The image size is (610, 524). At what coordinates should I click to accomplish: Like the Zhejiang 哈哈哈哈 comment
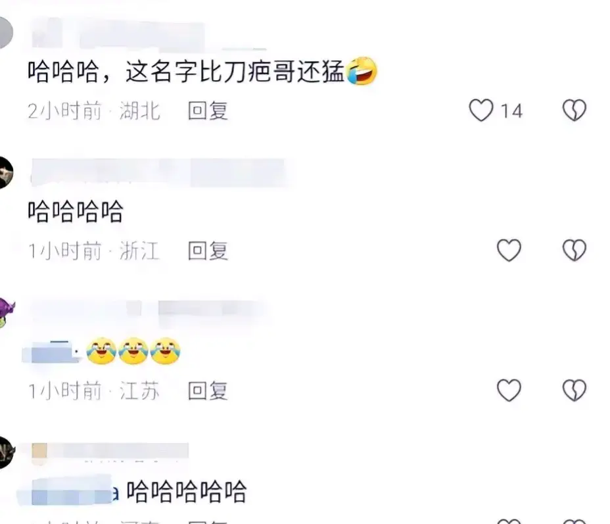coord(509,250)
